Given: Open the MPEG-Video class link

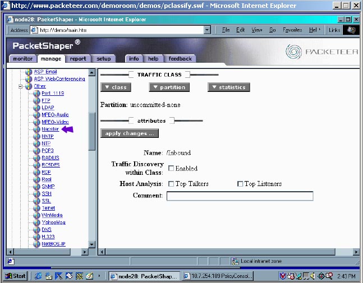Looking at the screenshot, I should pos(55,122).
